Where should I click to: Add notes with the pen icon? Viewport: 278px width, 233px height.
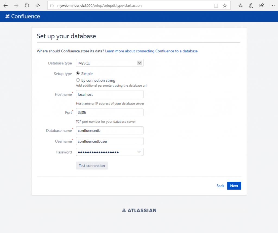coord(251,6)
